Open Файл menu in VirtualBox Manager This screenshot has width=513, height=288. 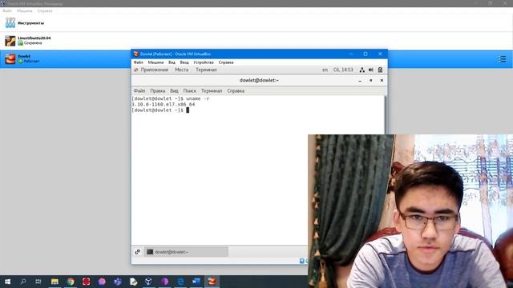pos(7,10)
